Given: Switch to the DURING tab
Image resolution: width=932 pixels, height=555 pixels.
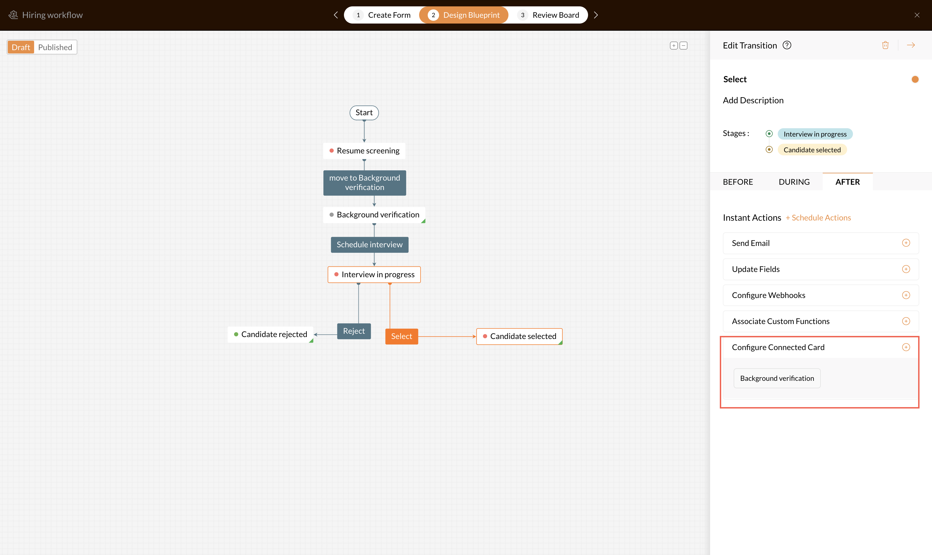Looking at the screenshot, I should [794, 182].
